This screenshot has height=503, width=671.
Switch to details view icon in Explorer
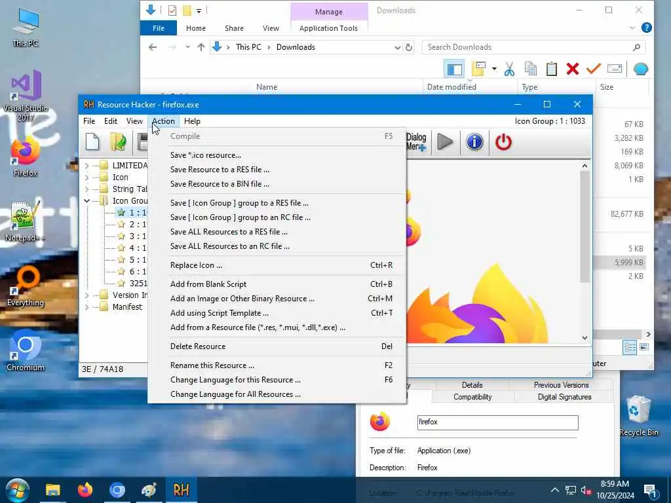tap(630, 347)
